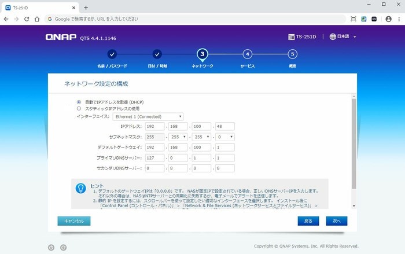Open subnet mask third octet dropdown
The height and width of the screenshot is (254, 405).
pyautogui.click(x=201, y=137)
